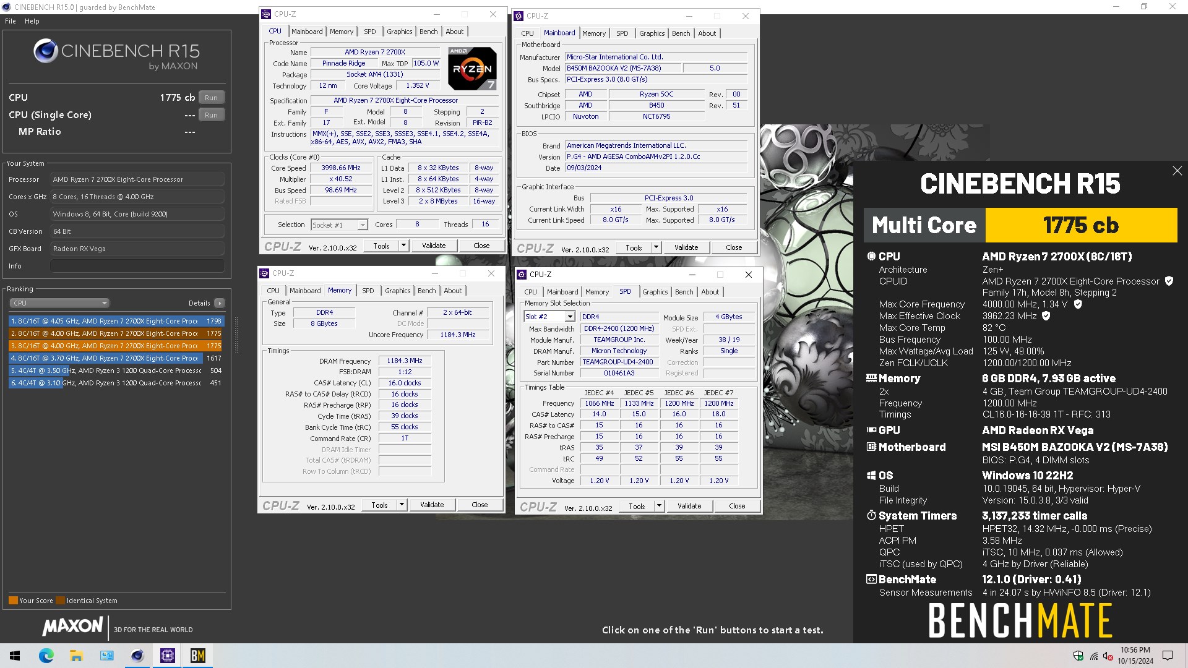
Task: Run the CPU Single Core test
Action: click(211, 115)
